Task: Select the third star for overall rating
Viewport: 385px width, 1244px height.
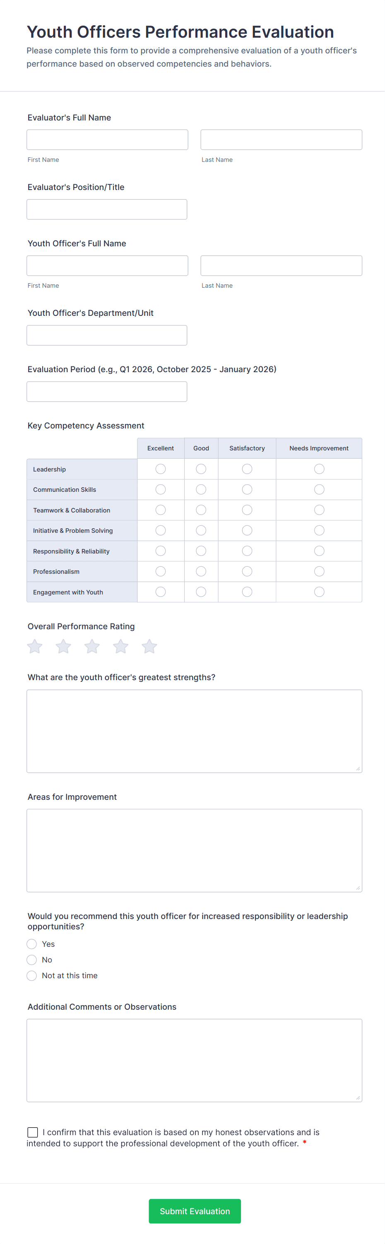Action: pyautogui.click(x=92, y=646)
